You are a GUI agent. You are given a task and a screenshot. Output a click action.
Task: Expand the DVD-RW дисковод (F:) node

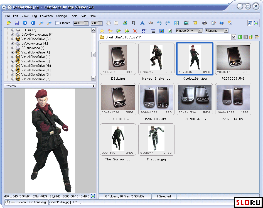[13, 35]
